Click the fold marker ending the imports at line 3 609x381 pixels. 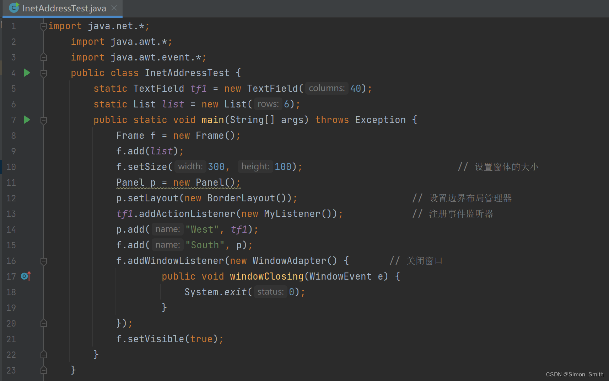43,57
